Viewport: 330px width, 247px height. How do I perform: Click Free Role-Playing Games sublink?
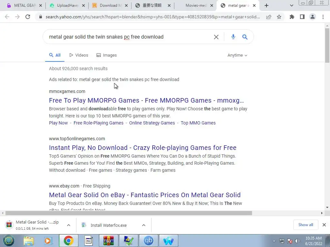[99, 123]
